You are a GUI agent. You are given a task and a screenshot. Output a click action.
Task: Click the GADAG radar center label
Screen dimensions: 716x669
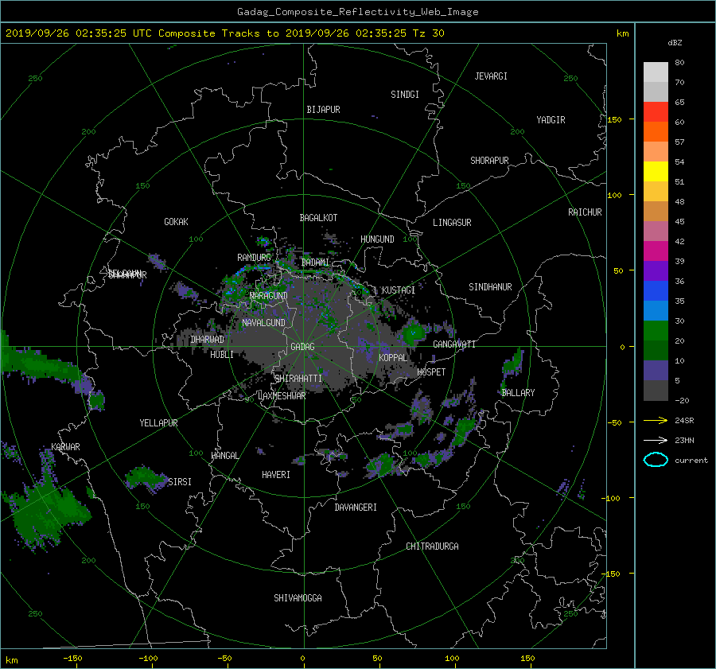[x=302, y=347]
